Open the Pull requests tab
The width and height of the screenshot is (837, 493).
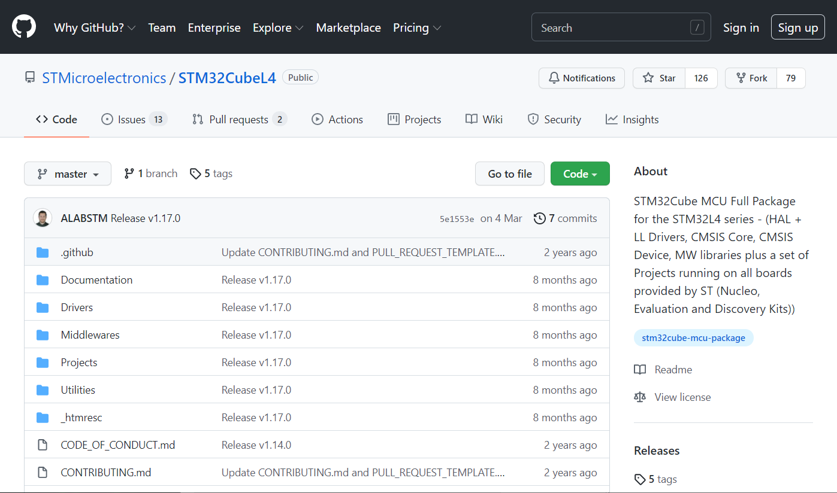239,120
